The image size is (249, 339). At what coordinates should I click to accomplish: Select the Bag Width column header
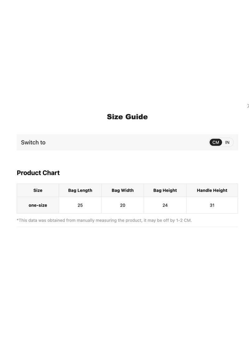[123, 190]
